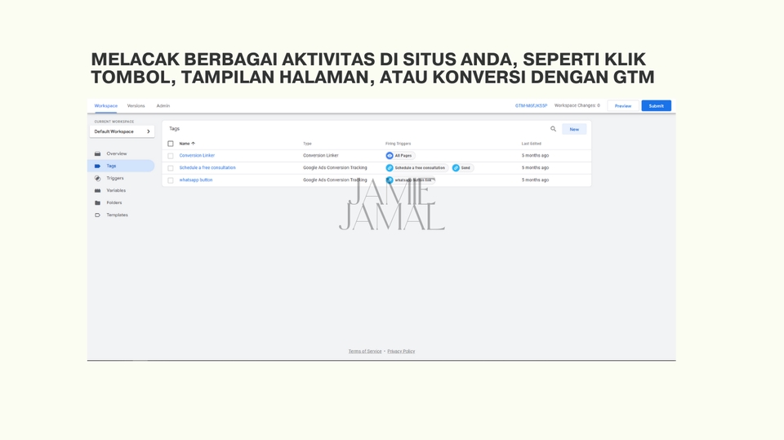Viewport: 784px width, 440px height.
Task: Open the Folders icon in sidebar
Action: pos(97,202)
